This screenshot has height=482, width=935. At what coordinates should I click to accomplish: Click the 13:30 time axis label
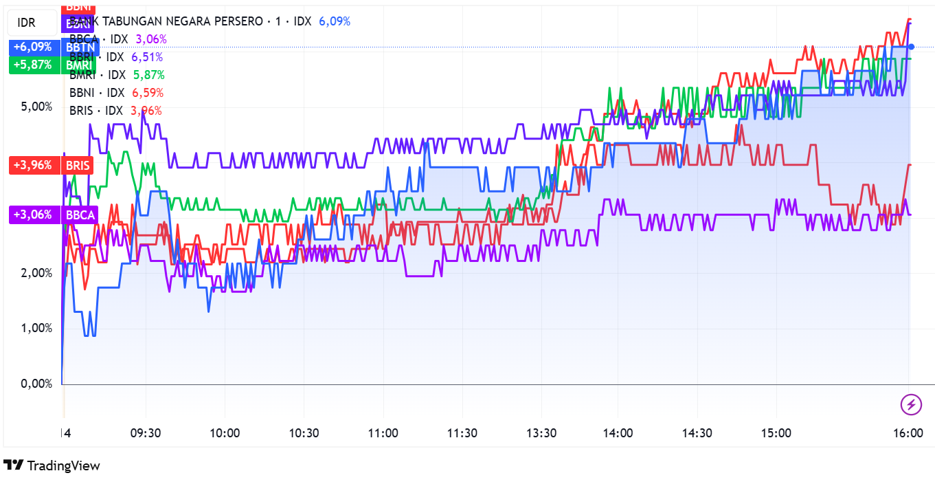coord(541,433)
